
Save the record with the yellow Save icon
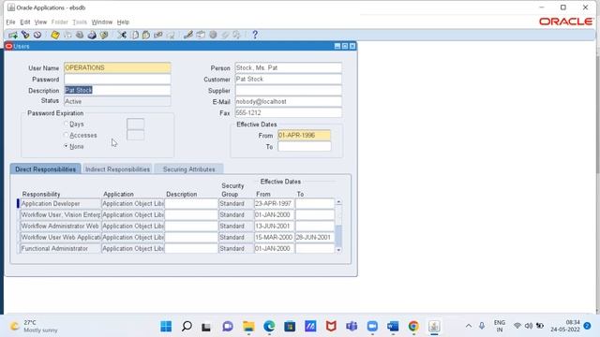coord(55,36)
